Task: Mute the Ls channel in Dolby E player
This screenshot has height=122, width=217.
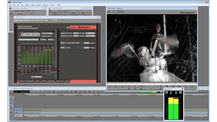Action: click(x=38, y=68)
